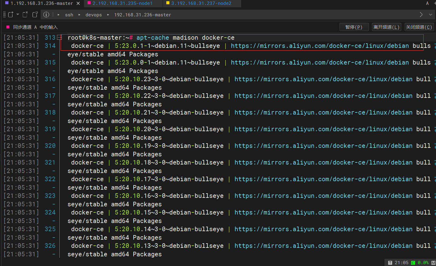Open the aliyun mirror link on line 320
The width and height of the screenshot is (436, 266).
coord(324,146)
